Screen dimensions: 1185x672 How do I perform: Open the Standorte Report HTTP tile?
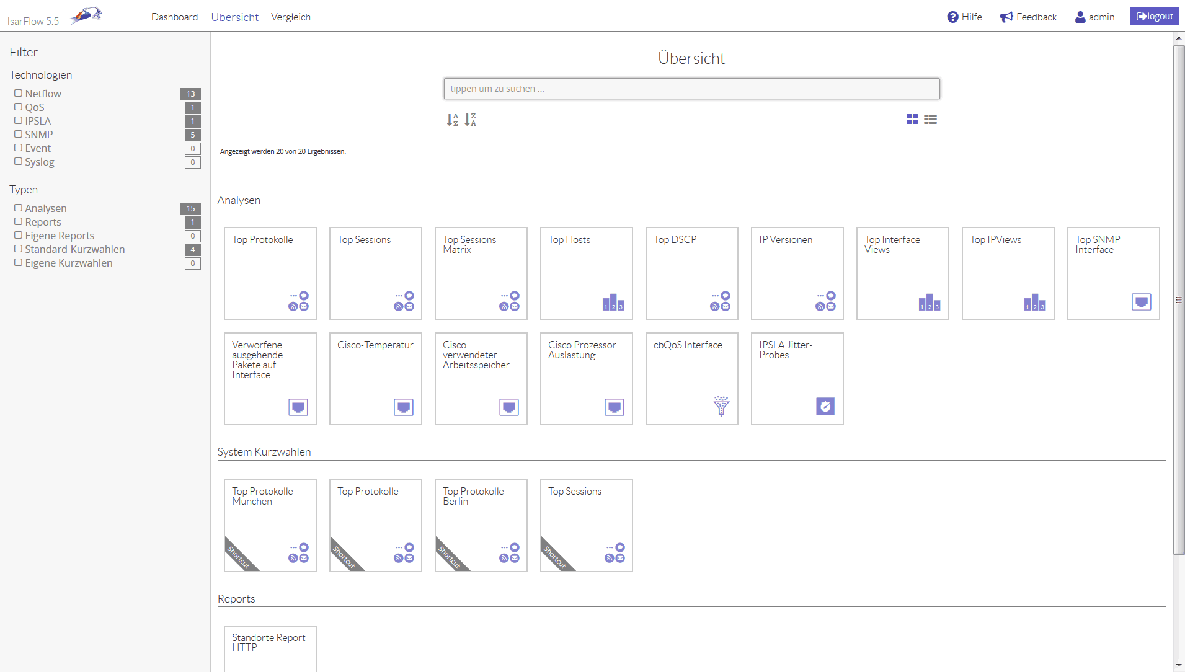click(x=270, y=648)
